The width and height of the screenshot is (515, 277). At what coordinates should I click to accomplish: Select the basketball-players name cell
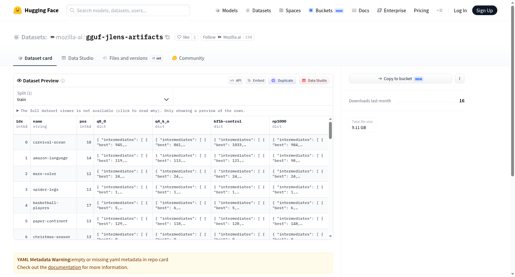tap(53, 205)
